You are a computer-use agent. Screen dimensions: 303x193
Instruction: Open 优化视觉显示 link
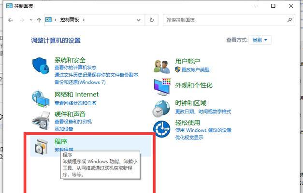[189, 138]
